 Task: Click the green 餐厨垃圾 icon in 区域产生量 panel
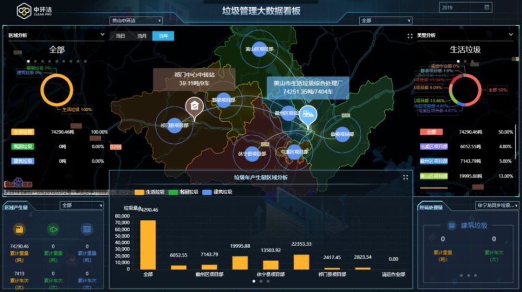tap(53, 229)
